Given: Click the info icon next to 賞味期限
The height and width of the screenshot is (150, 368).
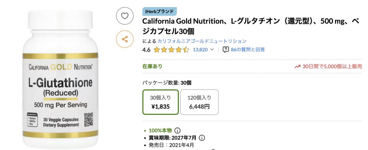Looking at the screenshot, I should pos(202,138).
